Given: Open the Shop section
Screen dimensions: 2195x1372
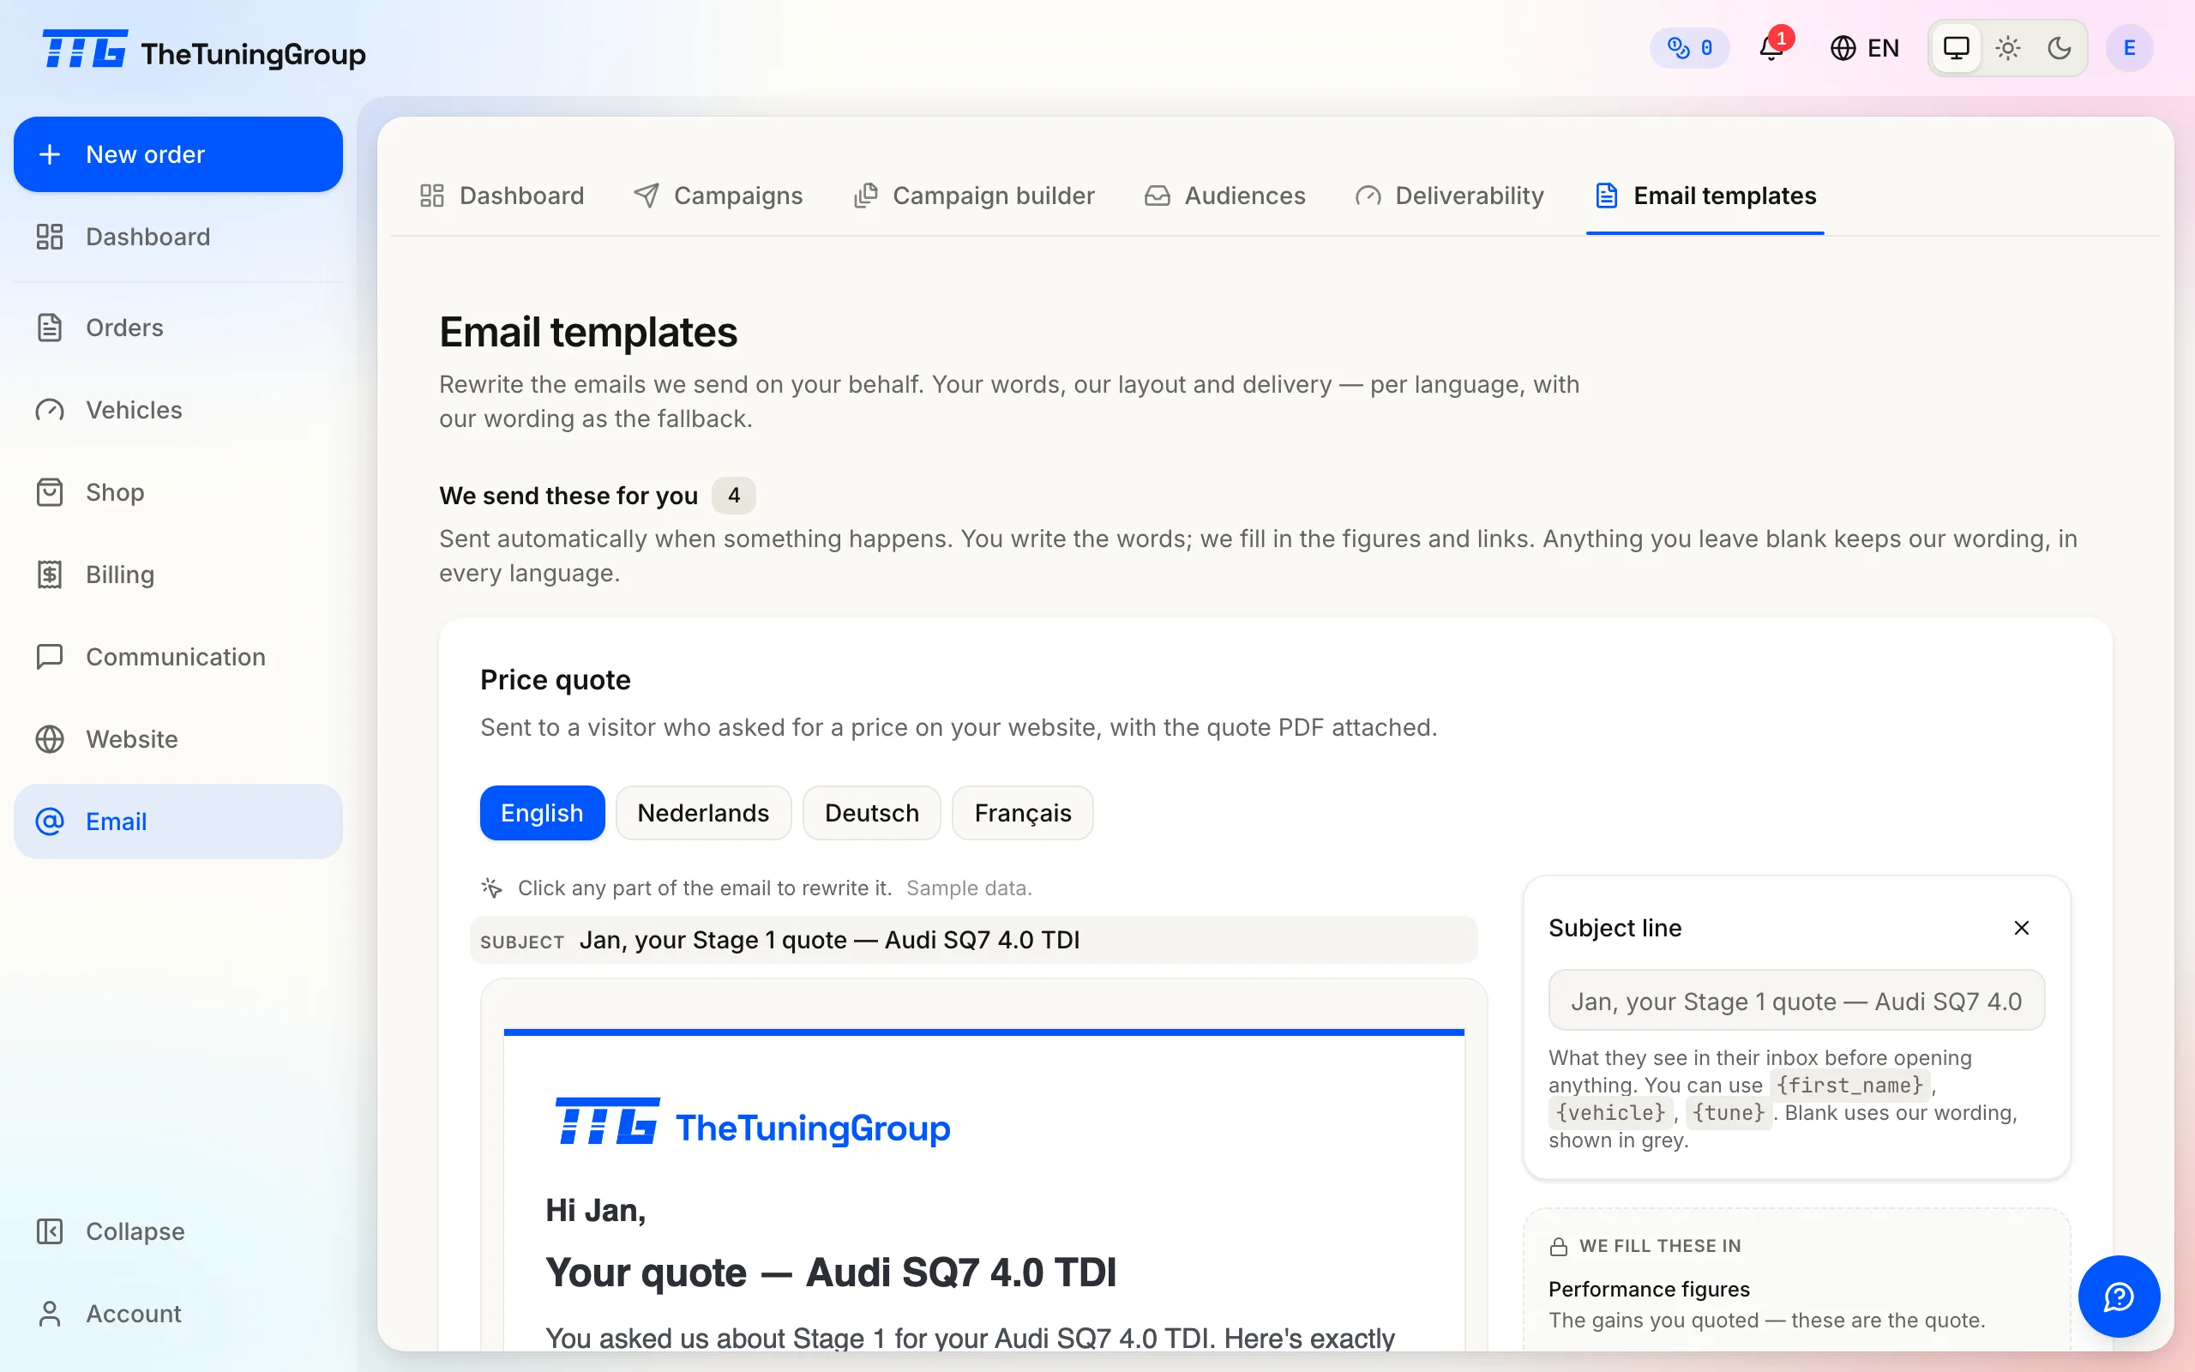Looking at the screenshot, I should tap(177, 493).
